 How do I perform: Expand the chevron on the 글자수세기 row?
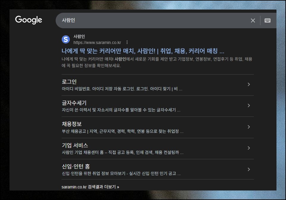249,105
